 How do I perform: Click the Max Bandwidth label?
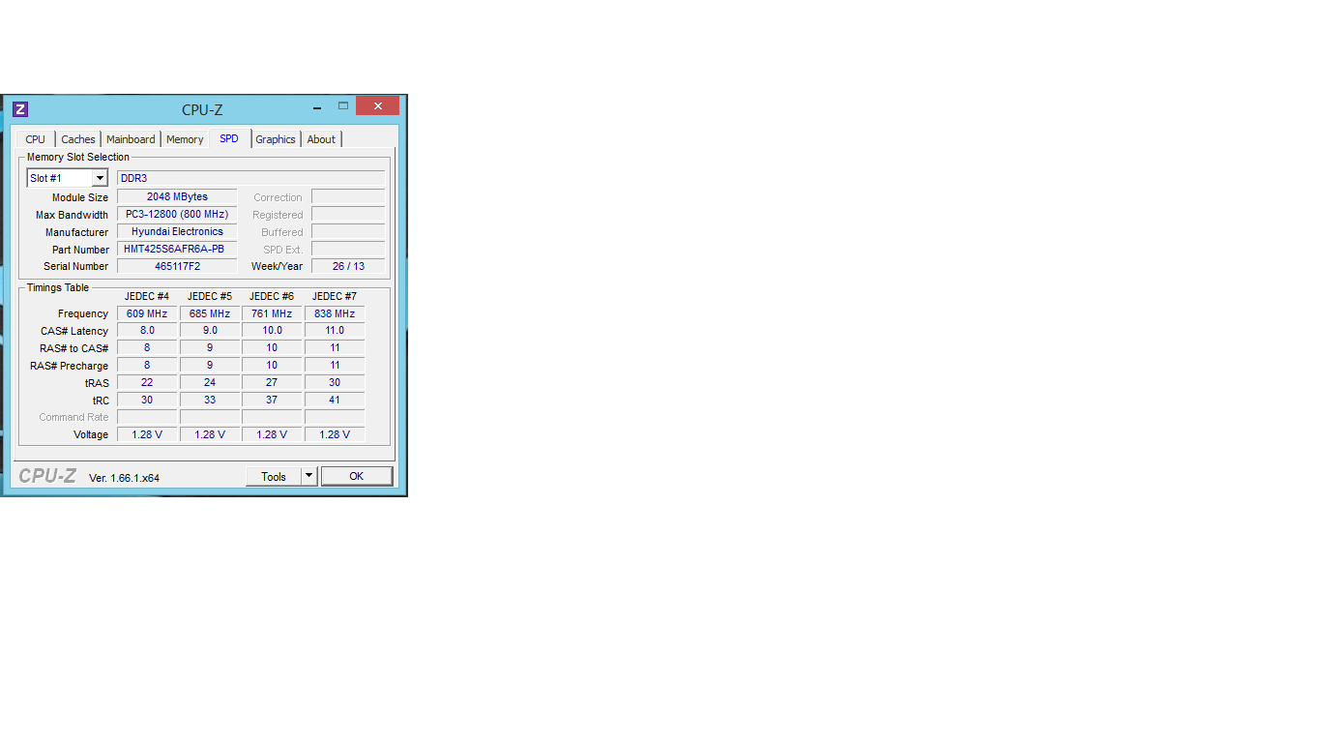click(72, 215)
